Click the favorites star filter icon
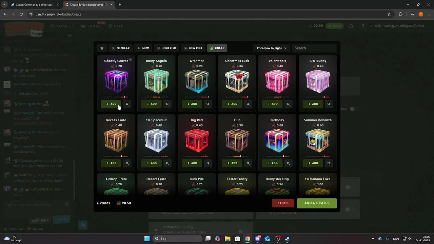Image resolution: width=434 pixels, height=244 pixels. click(x=102, y=48)
